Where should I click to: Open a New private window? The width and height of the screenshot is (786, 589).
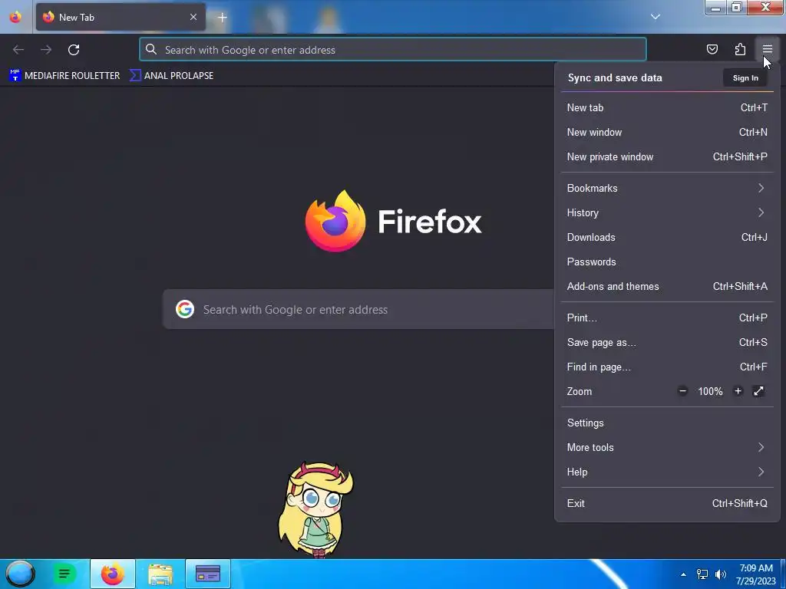[x=667, y=156]
